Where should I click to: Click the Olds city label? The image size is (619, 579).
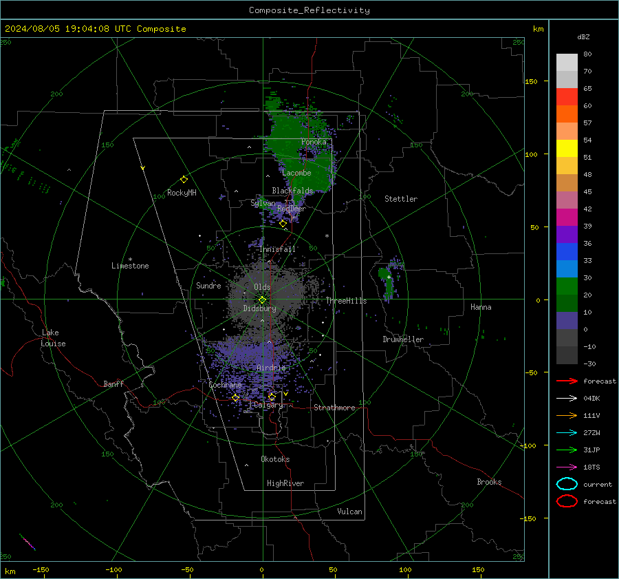click(x=262, y=287)
